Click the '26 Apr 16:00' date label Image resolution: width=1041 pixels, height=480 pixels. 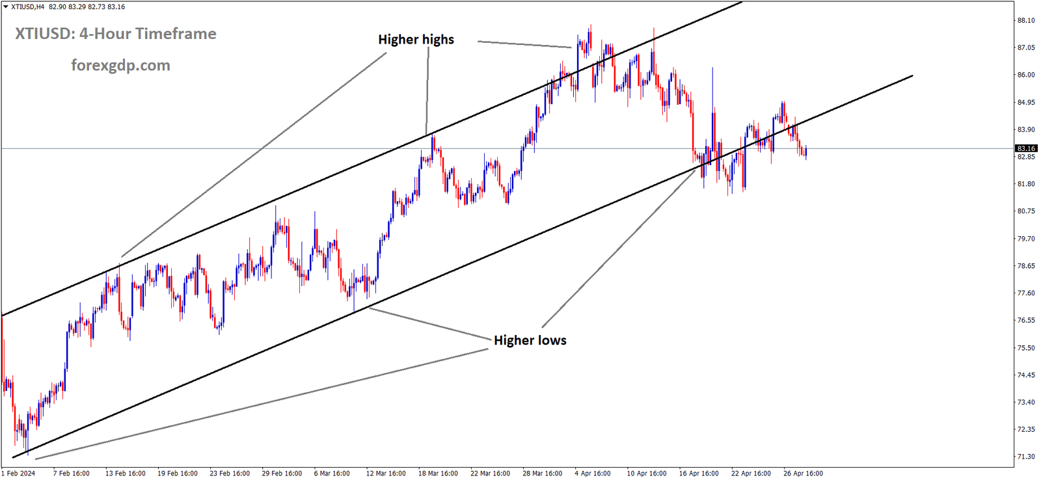(x=803, y=473)
